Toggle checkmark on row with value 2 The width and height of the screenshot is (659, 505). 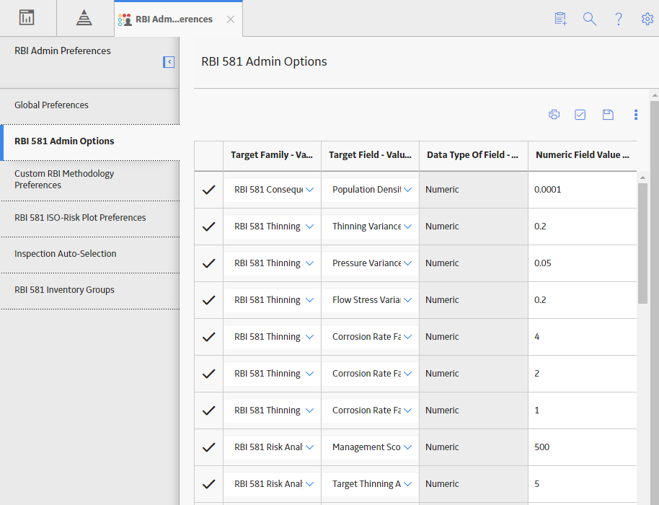(x=208, y=374)
